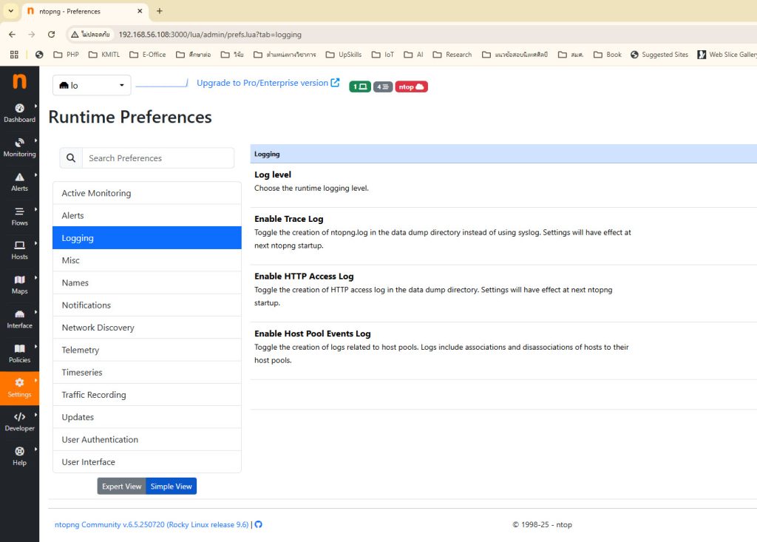Click the magnifier icon beside Search Preferences
This screenshot has height=542, width=757.
tap(71, 158)
